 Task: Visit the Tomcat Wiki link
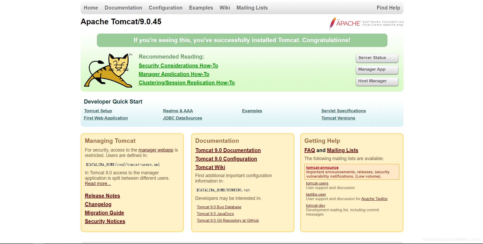tap(210, 167)
